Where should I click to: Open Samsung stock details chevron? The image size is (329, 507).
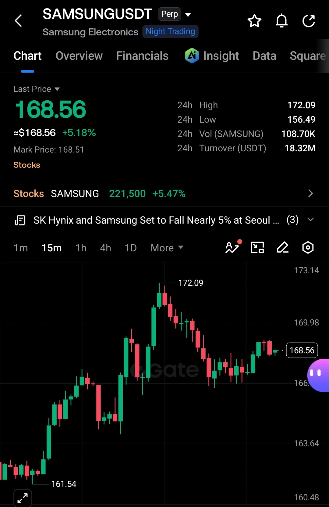click(310, 193)
